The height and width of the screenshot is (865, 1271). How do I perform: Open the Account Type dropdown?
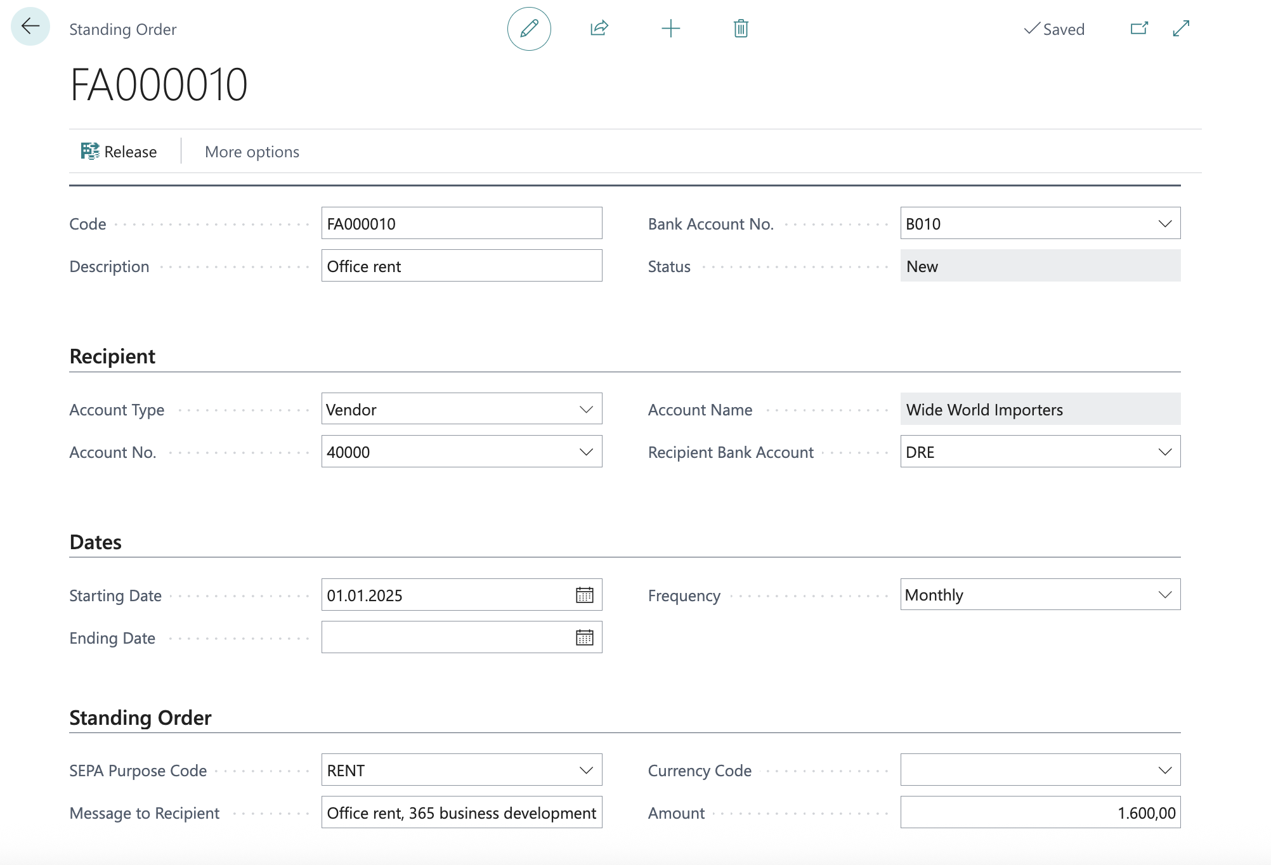tap(586, 409)
